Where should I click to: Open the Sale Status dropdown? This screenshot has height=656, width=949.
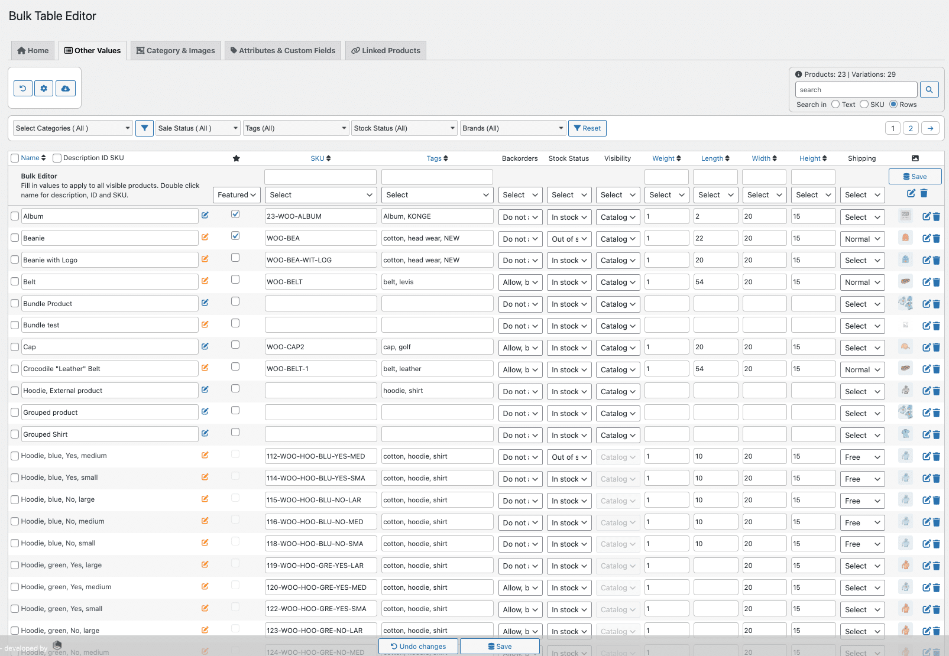[197, 128]
